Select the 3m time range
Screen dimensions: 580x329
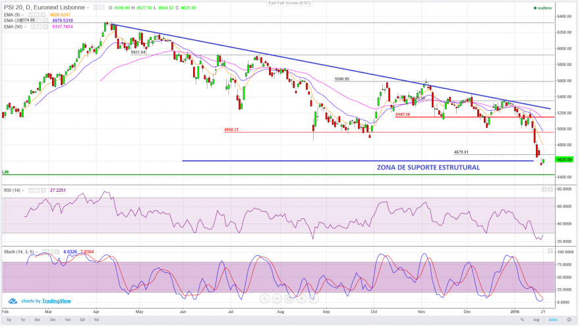[52, 320]
